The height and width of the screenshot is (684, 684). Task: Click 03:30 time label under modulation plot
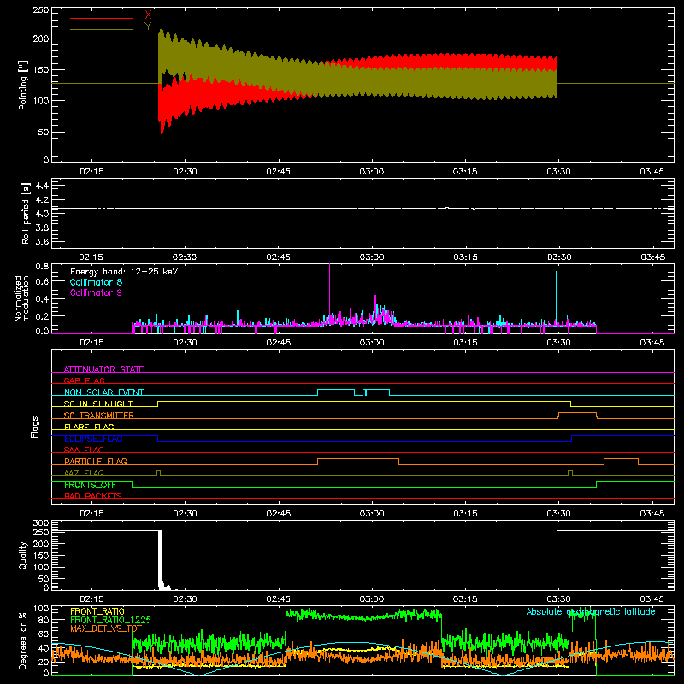click(x=558, y=343)
